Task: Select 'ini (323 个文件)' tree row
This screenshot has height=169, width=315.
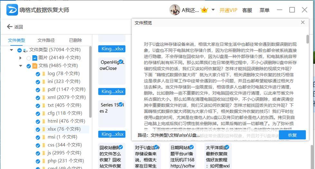Action: pos(64,82)
